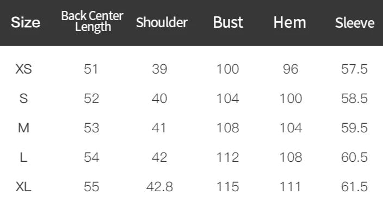Select the XL hem value 111
The width and height of the screenshot is (383, 201).
coord(290,187)
